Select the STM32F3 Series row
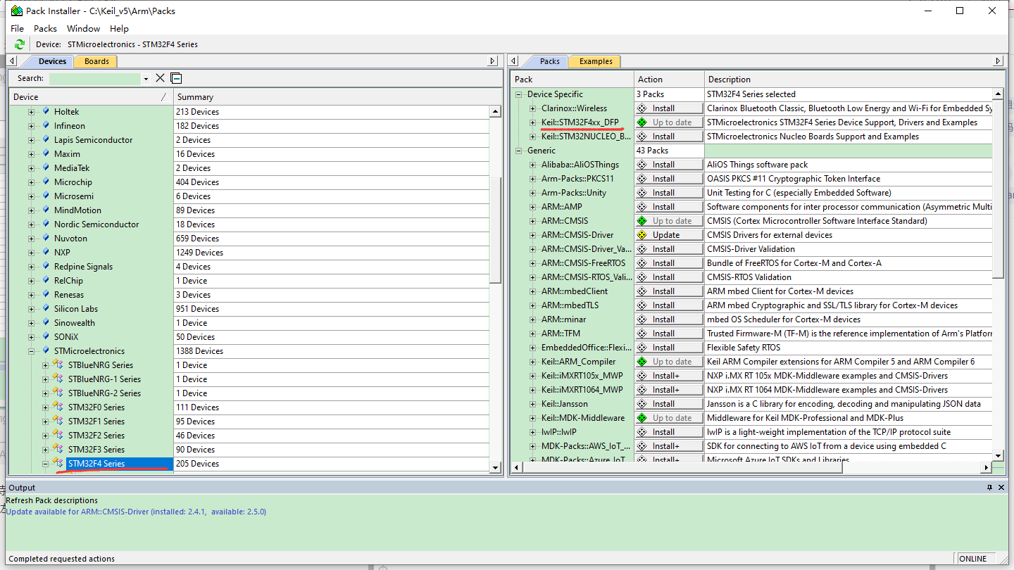The image size is (1014, 570). [x=96, y=449]
